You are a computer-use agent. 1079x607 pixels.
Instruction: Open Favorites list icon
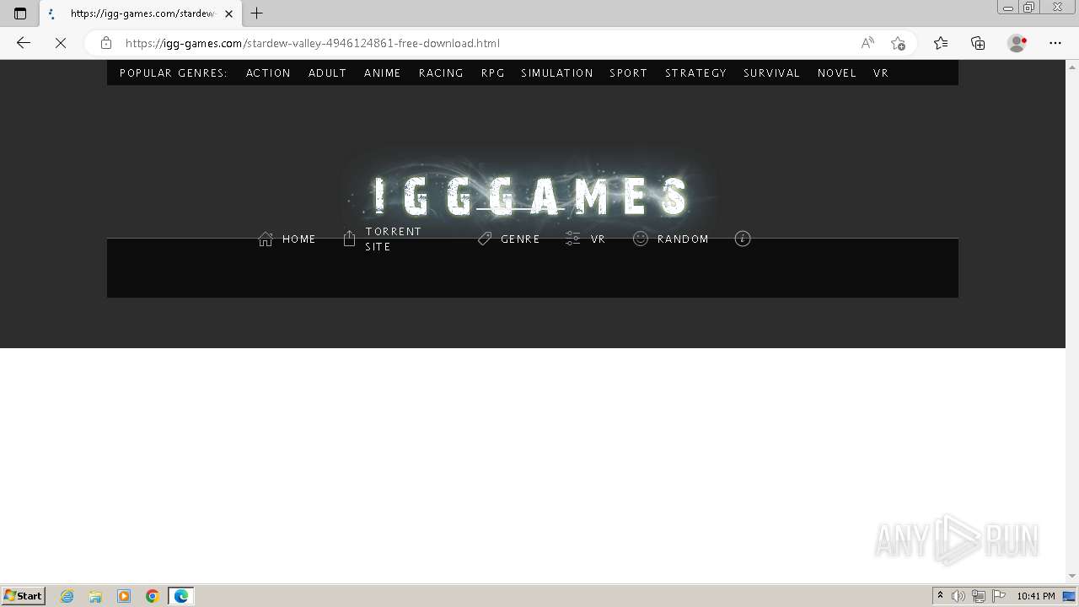pyautogui.click(x=941, y=43)
